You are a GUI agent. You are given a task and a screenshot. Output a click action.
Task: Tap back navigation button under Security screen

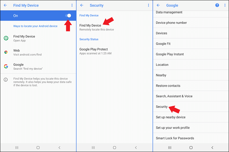click(x=136, y=148)
